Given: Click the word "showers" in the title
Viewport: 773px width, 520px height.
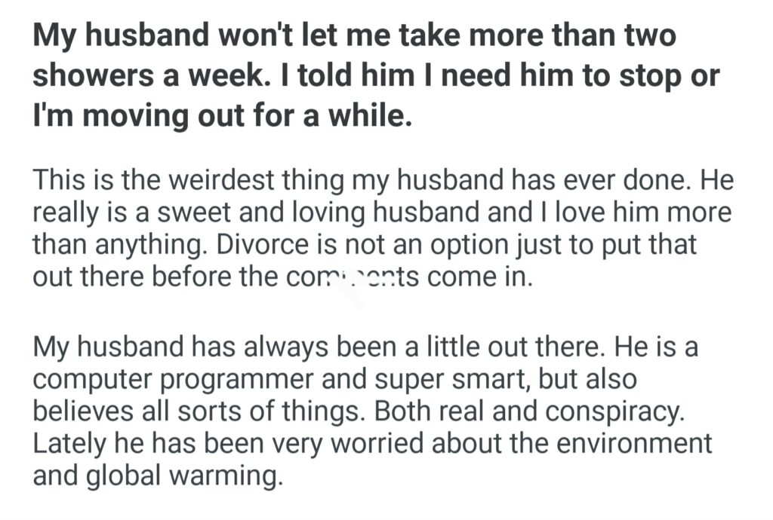Looking at the screenshot, I should point(92,76).
